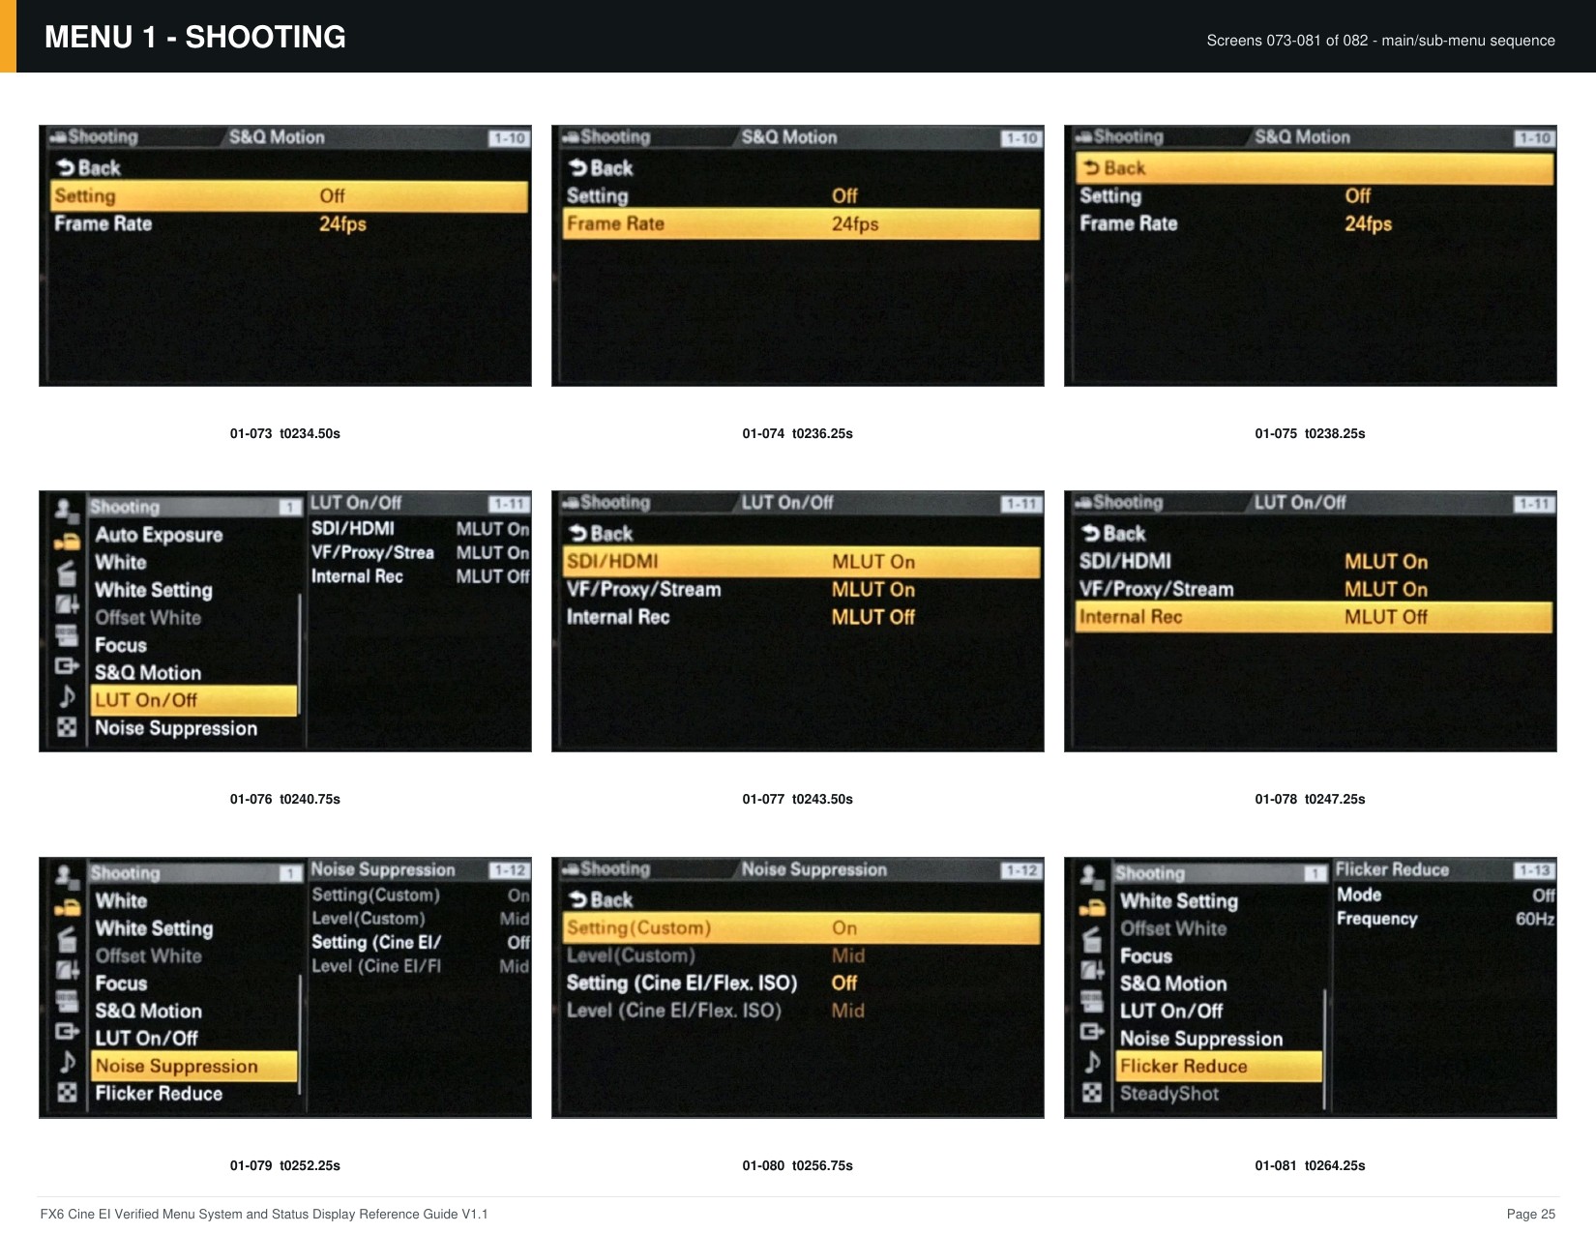Click SDI/HDMI row in screen 01-078
This screenshot has height=1233, width=1596.
(x=1315, y=562)
